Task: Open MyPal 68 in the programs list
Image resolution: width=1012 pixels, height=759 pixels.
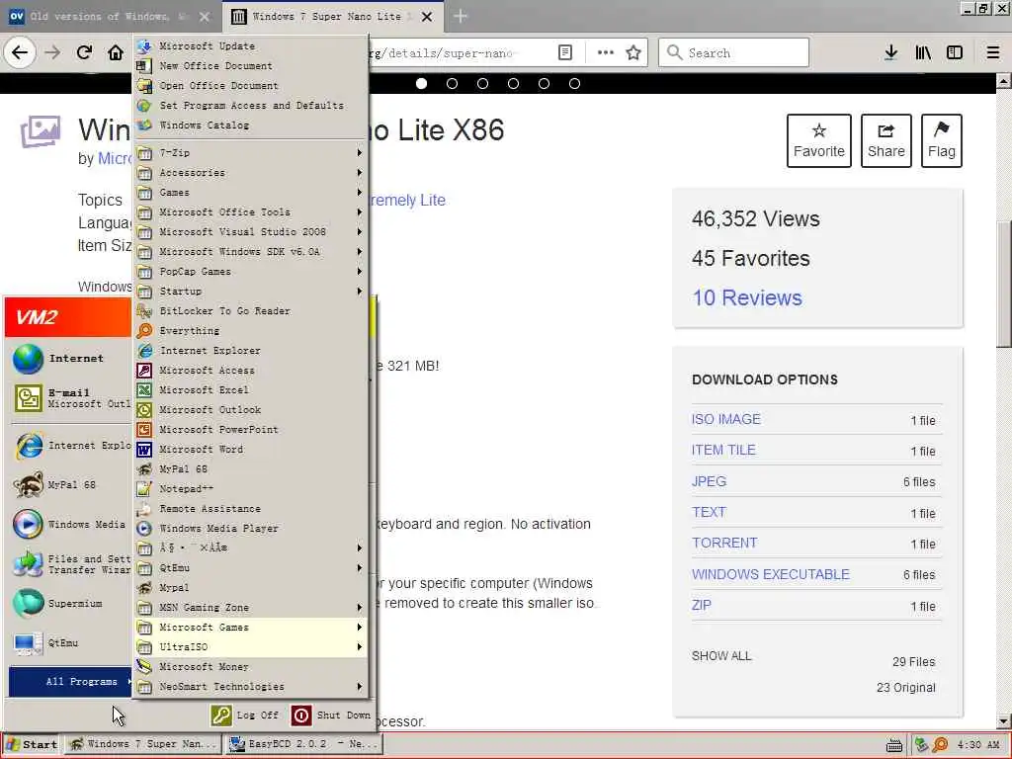Action: 250,468
